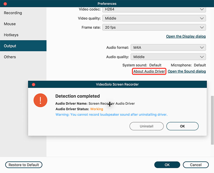Confirm OK in the VideoSolo dialog
The width and height of the screenshot is (214, 173).
[182, 126]
